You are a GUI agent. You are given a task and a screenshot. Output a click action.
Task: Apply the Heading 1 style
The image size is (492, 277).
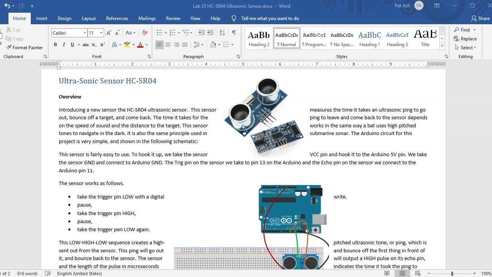pos(369,38)
